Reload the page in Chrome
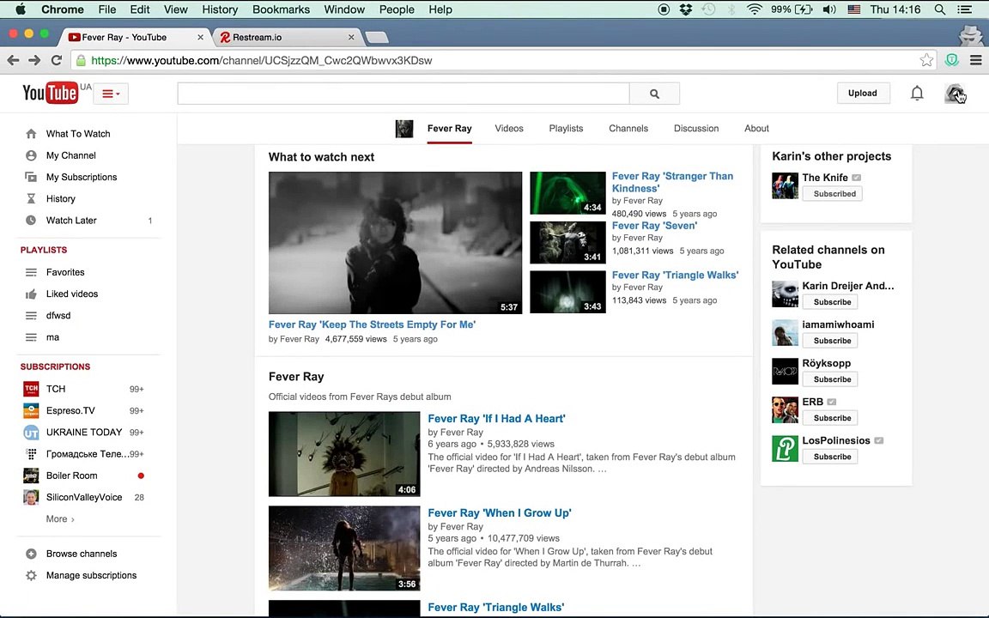 (56, 60)
